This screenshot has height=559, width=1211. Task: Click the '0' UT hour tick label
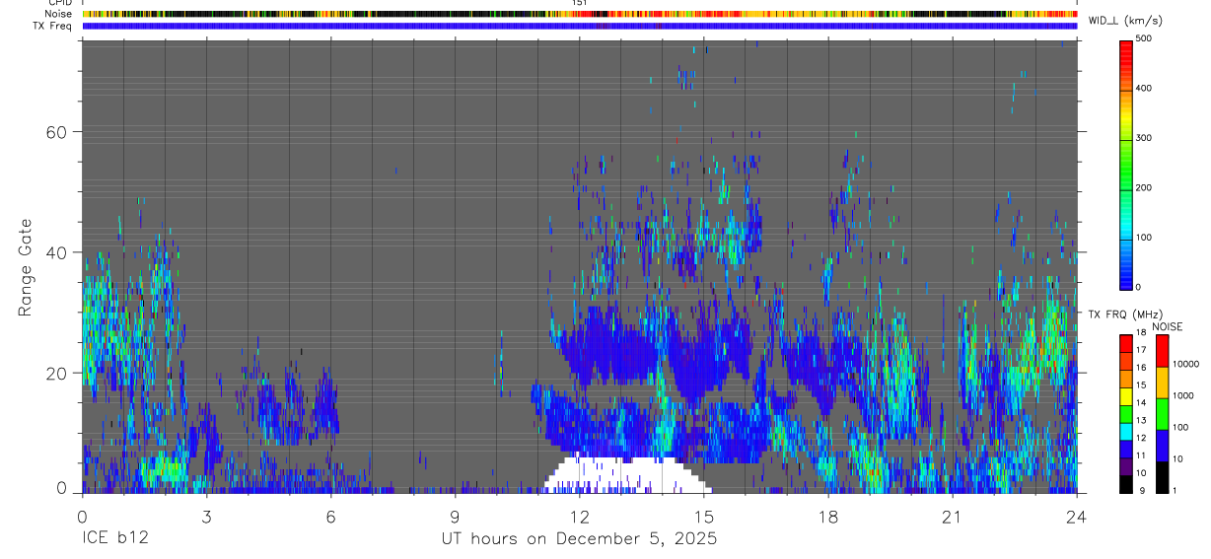coord(82,516)
